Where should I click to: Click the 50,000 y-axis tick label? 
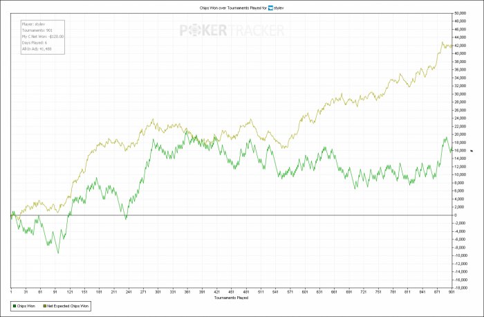(460, 13)
